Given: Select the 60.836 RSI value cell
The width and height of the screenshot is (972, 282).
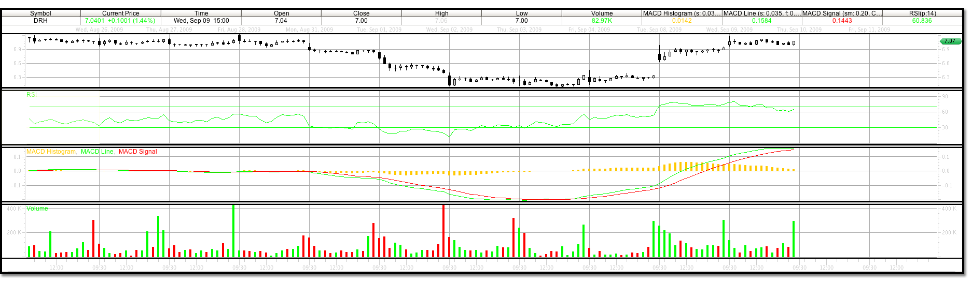Looking at the screenshot, I should point(922,21).
